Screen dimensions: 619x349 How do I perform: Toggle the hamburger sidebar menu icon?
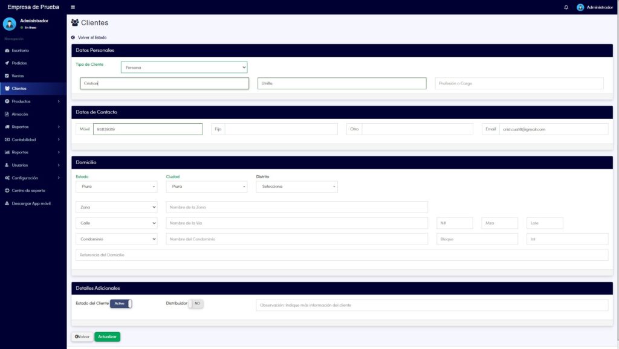73,7
